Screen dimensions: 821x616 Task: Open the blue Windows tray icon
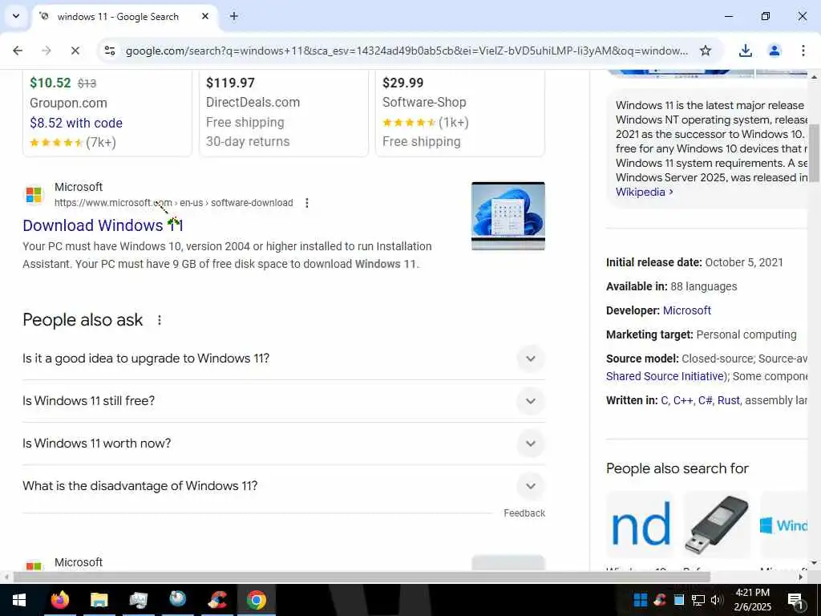(640, 600)
